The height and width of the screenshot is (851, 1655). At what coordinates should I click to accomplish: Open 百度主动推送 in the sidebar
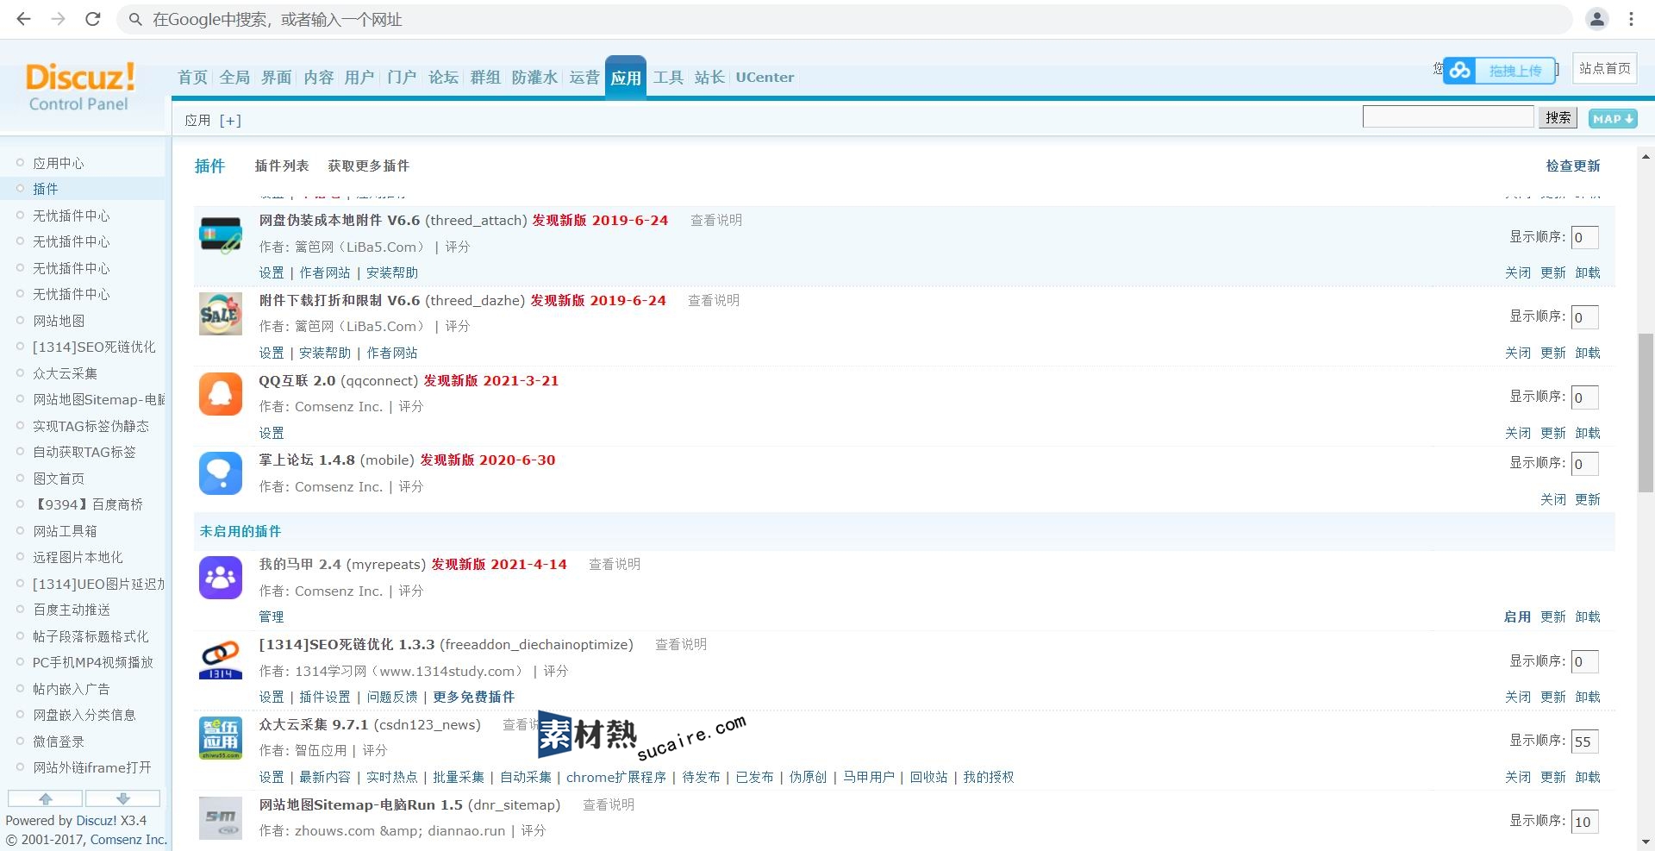72,610
